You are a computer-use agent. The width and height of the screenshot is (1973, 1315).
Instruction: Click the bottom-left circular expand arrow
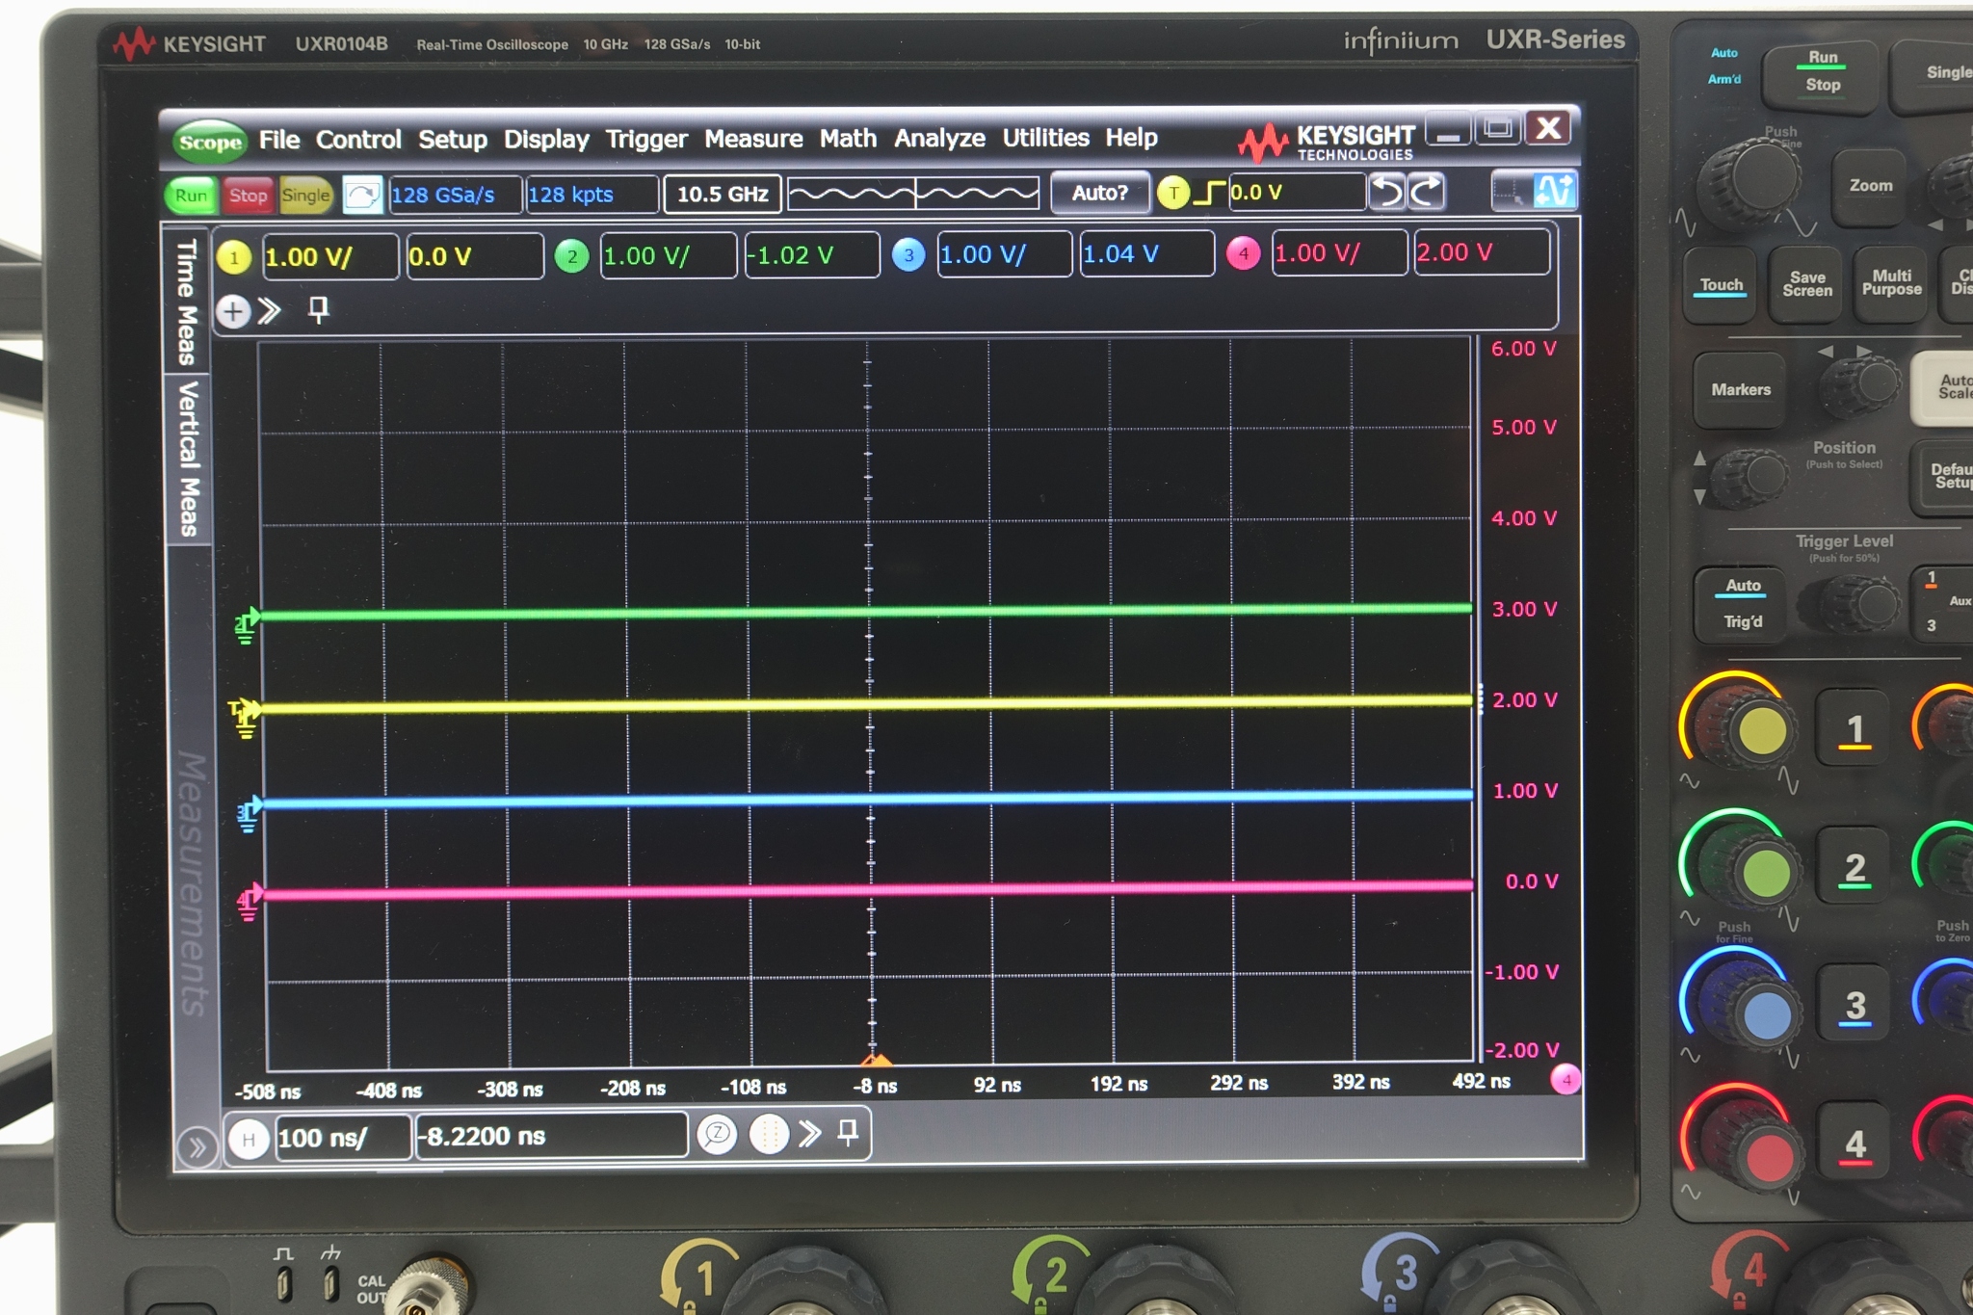pyautogui.click(x=197, y=1147)
